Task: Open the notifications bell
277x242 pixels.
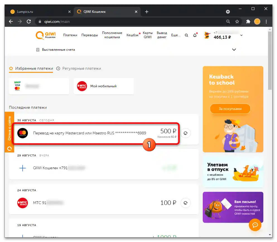Action: point(195,35)
